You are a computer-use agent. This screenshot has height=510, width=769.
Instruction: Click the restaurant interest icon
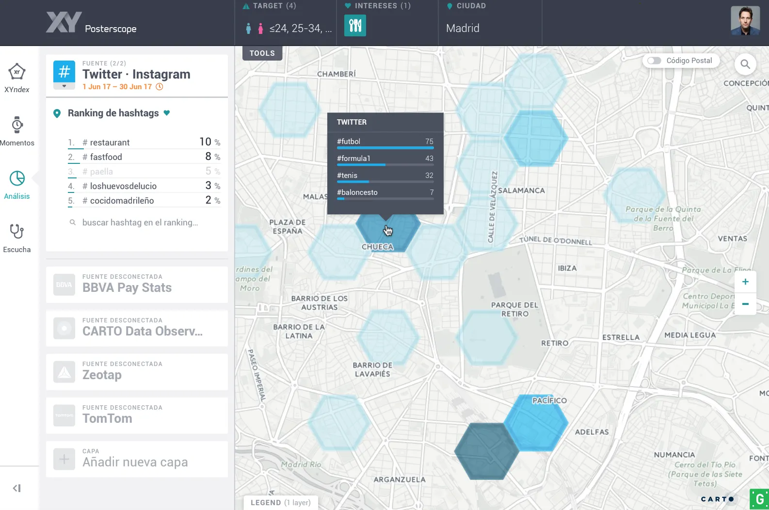(x=355, y=26)
